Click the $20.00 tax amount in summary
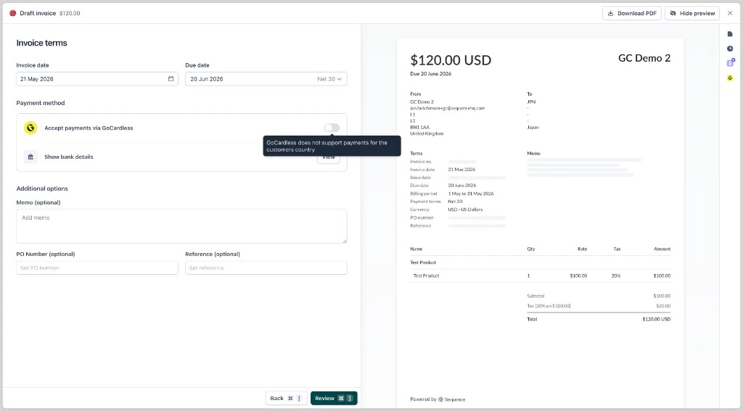This screenshot has width=743, height=411. pos(663,306)
